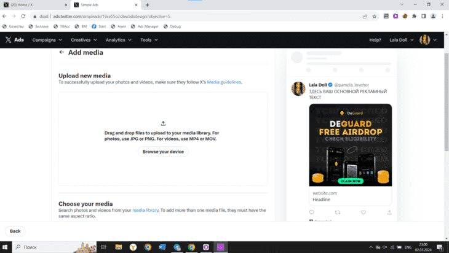Click ENG language indicator

pos(408,247)
